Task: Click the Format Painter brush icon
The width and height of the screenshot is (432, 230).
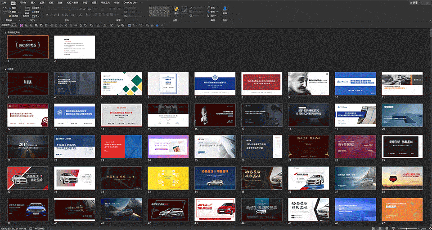Action: pyautogui.click(x=10, y=16)
